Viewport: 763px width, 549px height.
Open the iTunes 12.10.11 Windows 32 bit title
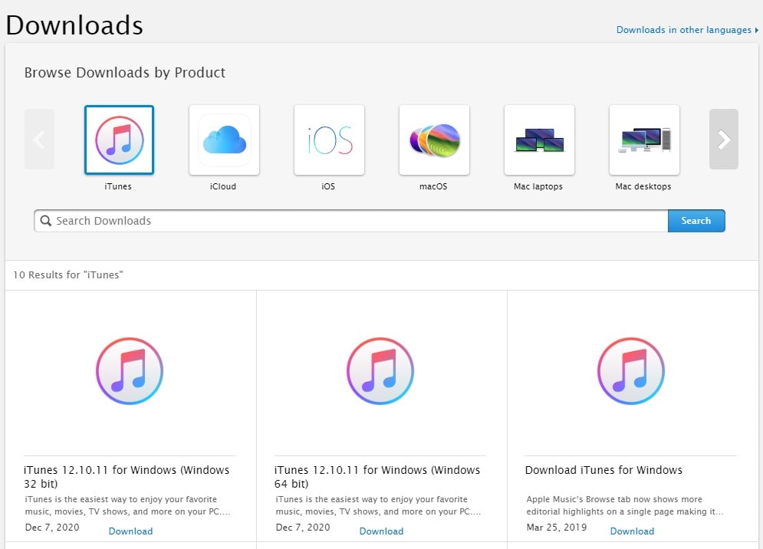(127, 477)
